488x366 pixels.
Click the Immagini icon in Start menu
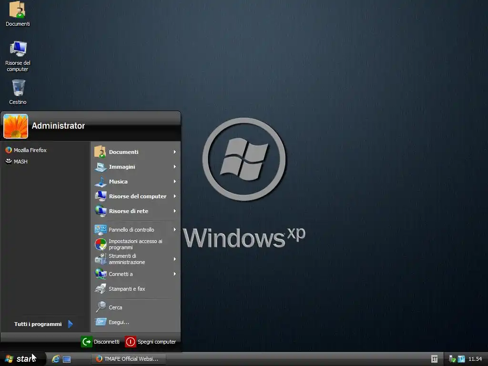(x=100, y=167)
